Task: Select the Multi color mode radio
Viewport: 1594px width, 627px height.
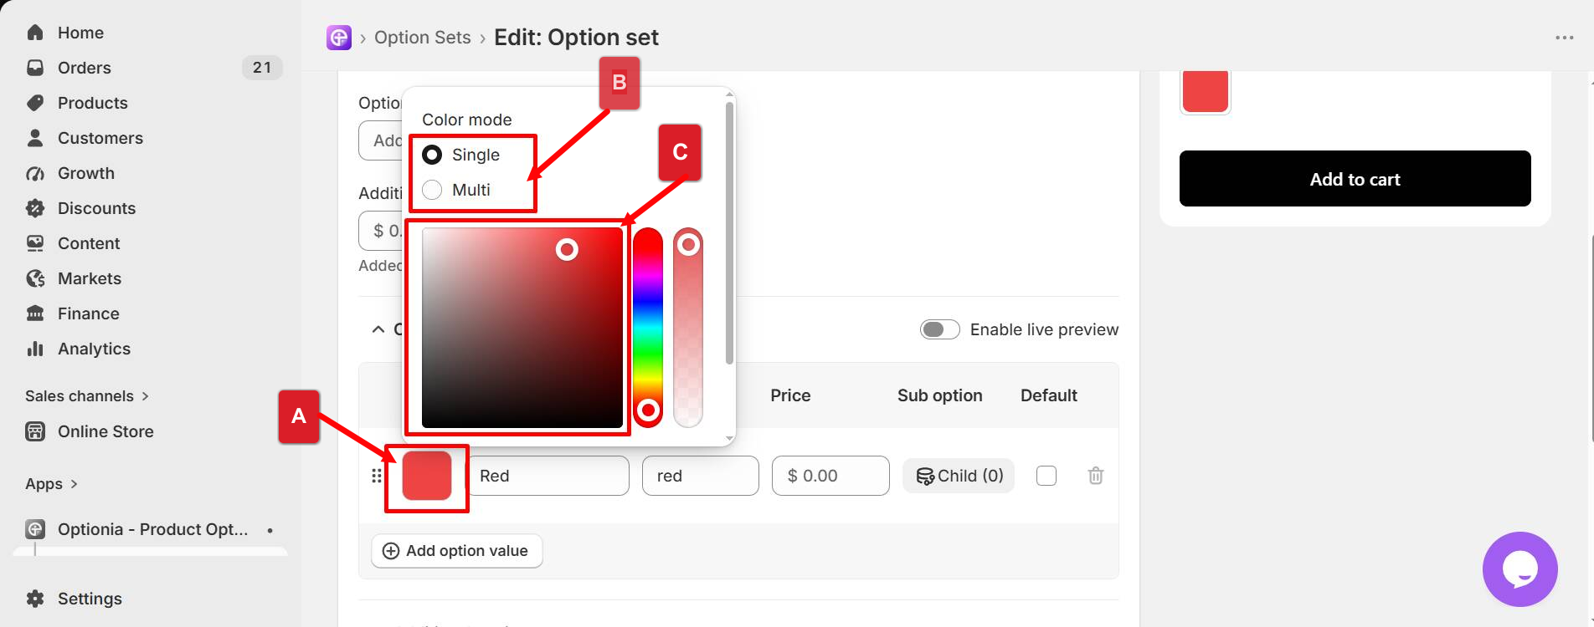Action: pos(432,190)
